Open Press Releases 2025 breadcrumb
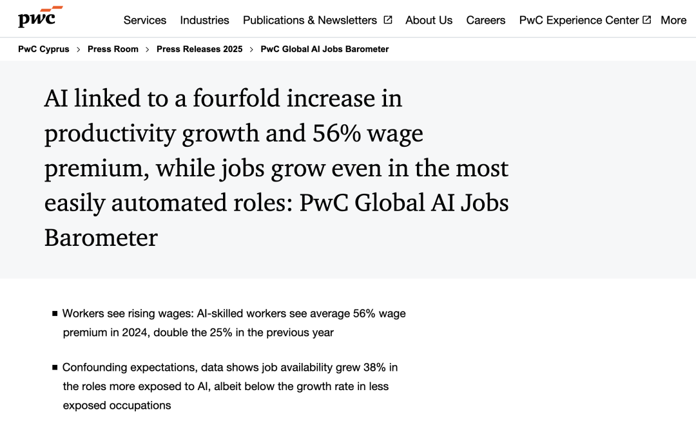The height and width of the screenshot is (430, 696). point(199,49)
